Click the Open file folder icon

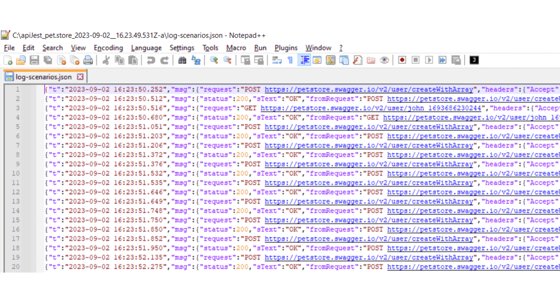21,60
